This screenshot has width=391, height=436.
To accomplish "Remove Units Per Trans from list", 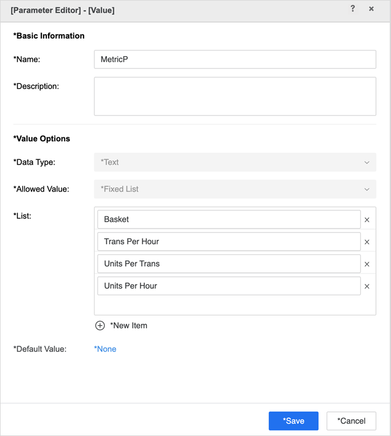I will click(x=367, y=264).
